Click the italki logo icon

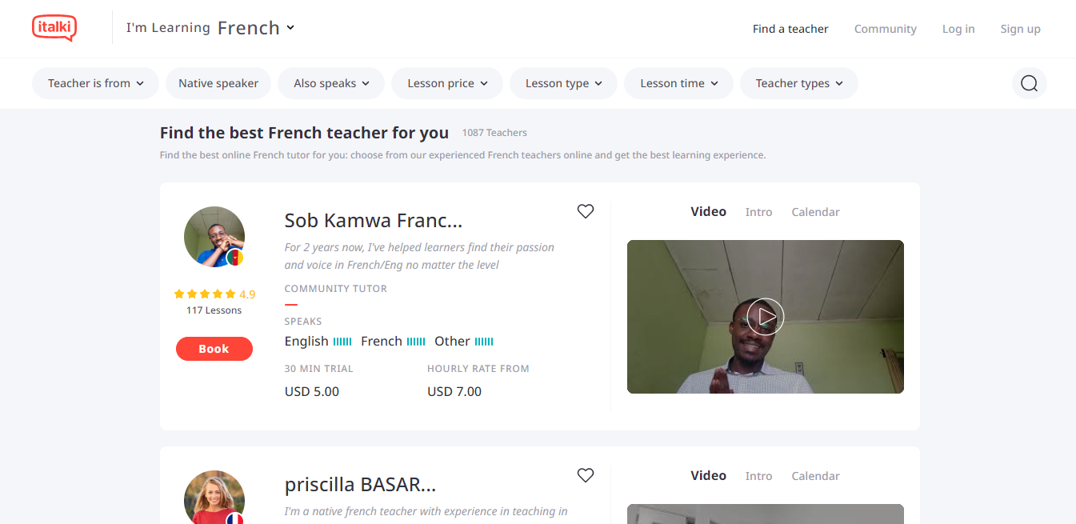pos(54,28)
